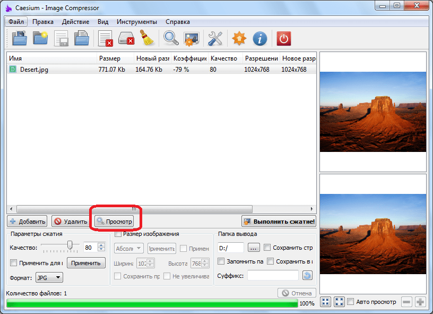Open the Вид menu

pos(103,22)
